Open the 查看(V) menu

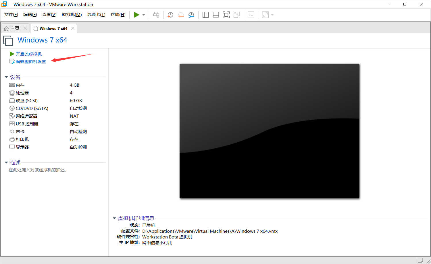click(x=49, y=15)
